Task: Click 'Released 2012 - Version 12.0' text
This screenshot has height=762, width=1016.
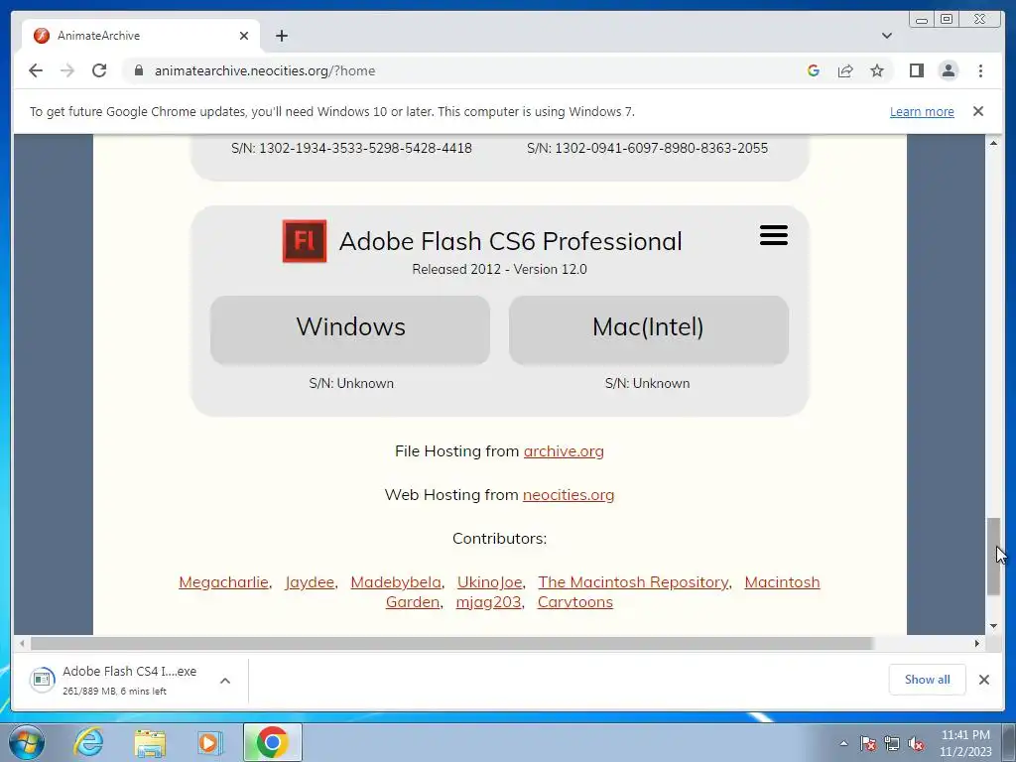Action: pyautogui.click(x=500, y=269)
